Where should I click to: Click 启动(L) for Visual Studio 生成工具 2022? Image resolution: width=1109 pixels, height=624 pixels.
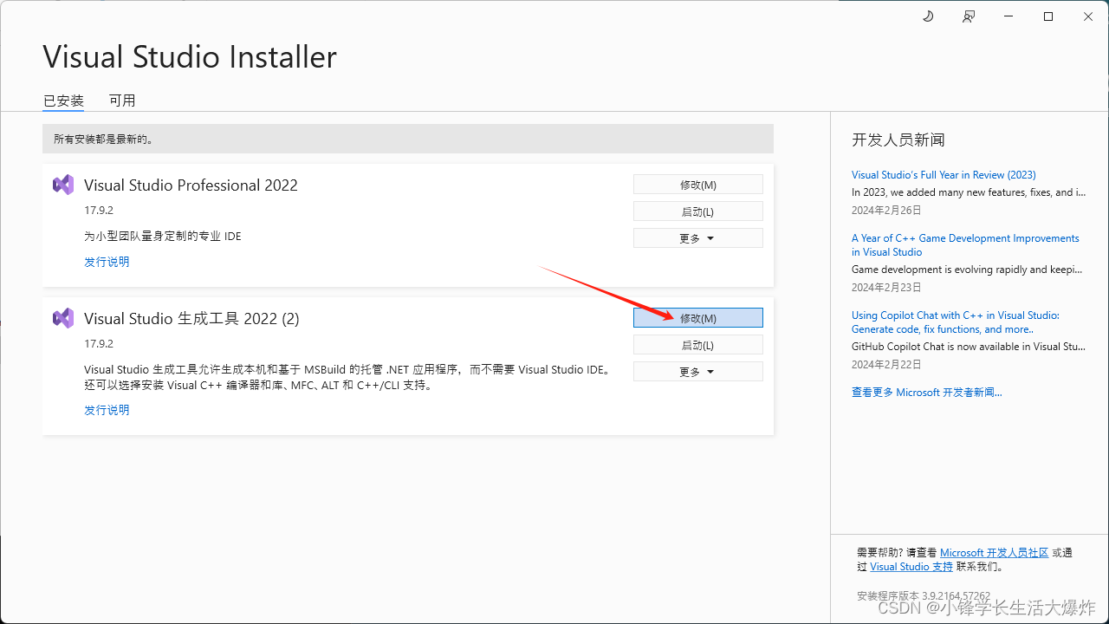tap(698, 345)
